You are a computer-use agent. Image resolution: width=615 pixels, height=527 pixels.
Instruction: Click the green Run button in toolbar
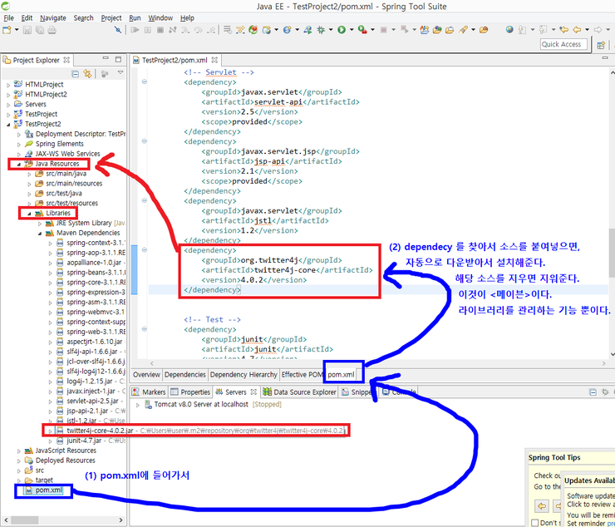click(x=341, y=30)
